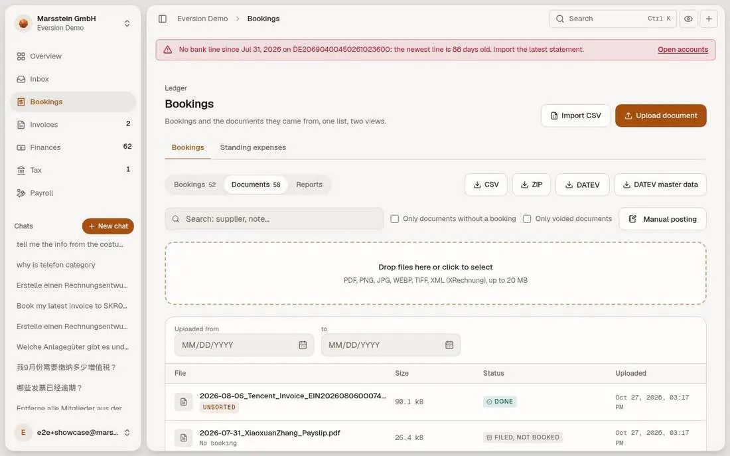Open XiaoxuanZhang_Payslip.pdf row
Image resolution: width=730 pixels, height=456 pixels.
pos(435,436)
